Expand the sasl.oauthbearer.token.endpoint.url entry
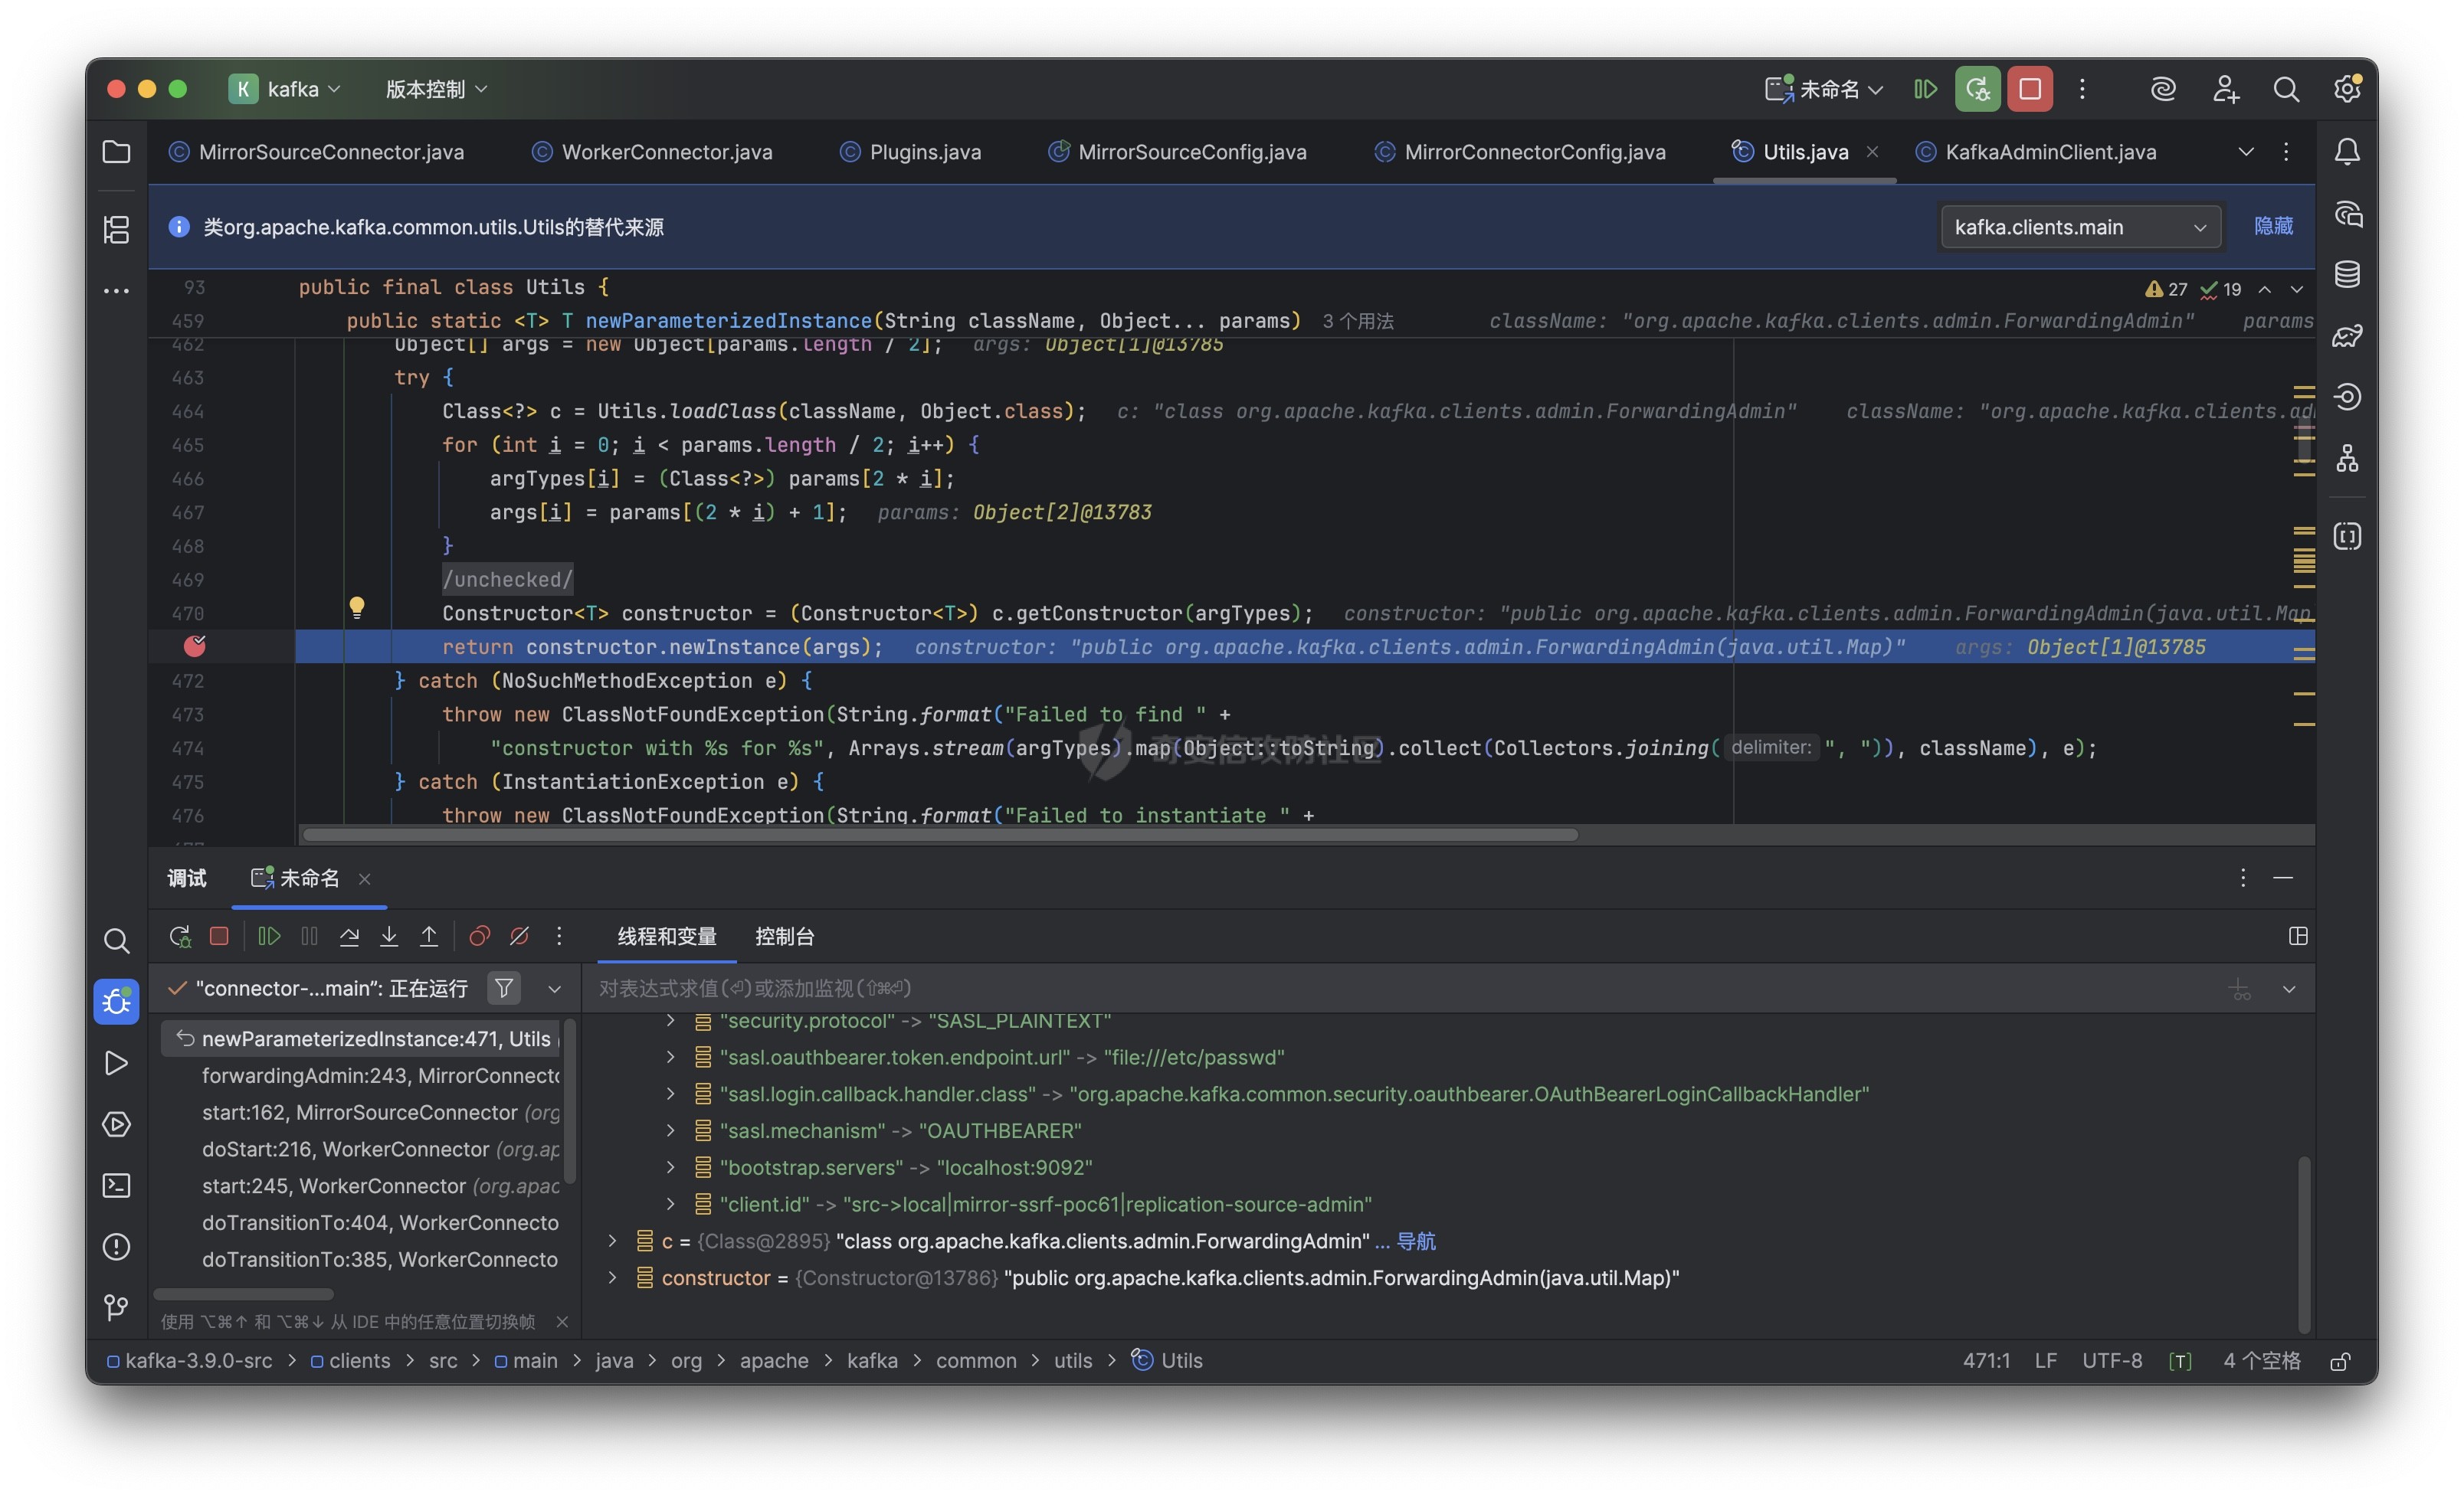This screenshot has width=2464, height=1498. (671, 1058)
